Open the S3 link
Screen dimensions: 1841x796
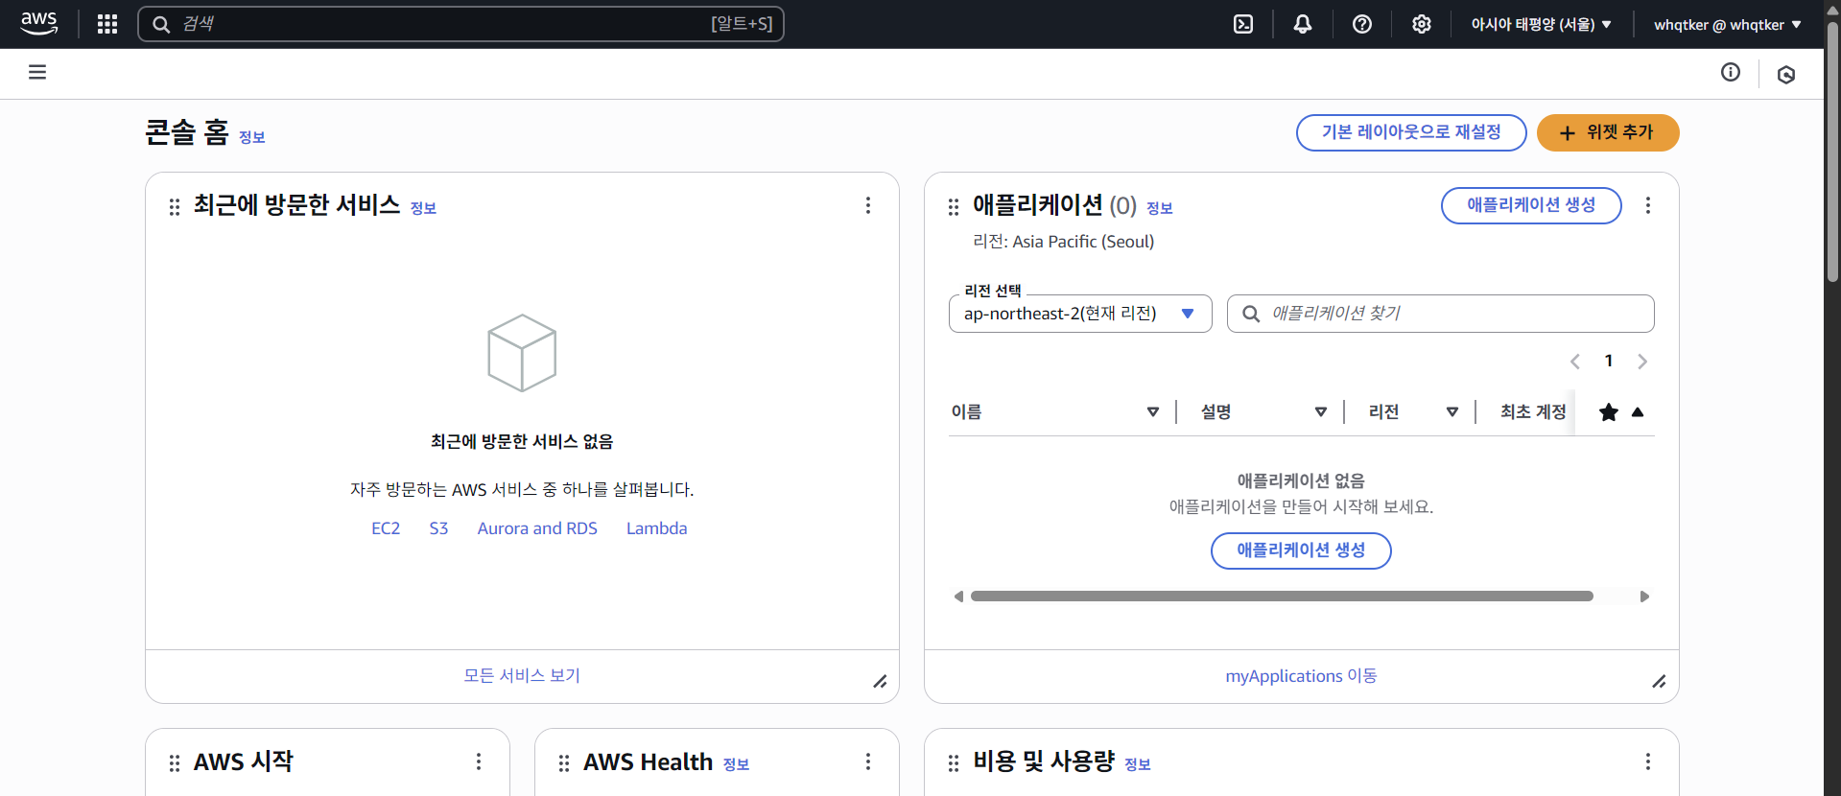[x=438, y=528]
